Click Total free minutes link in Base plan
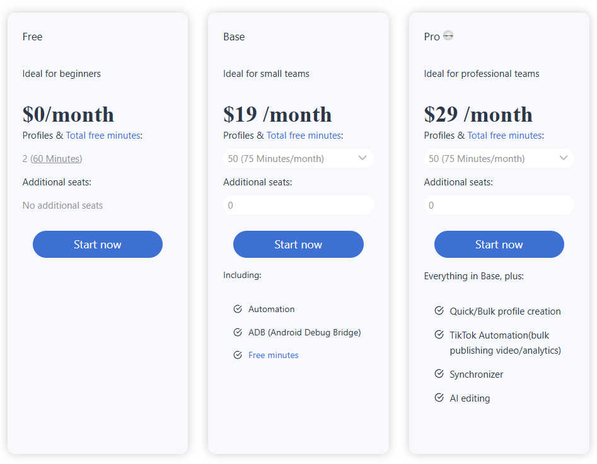The image size is (597, 464). pos(304,135)
